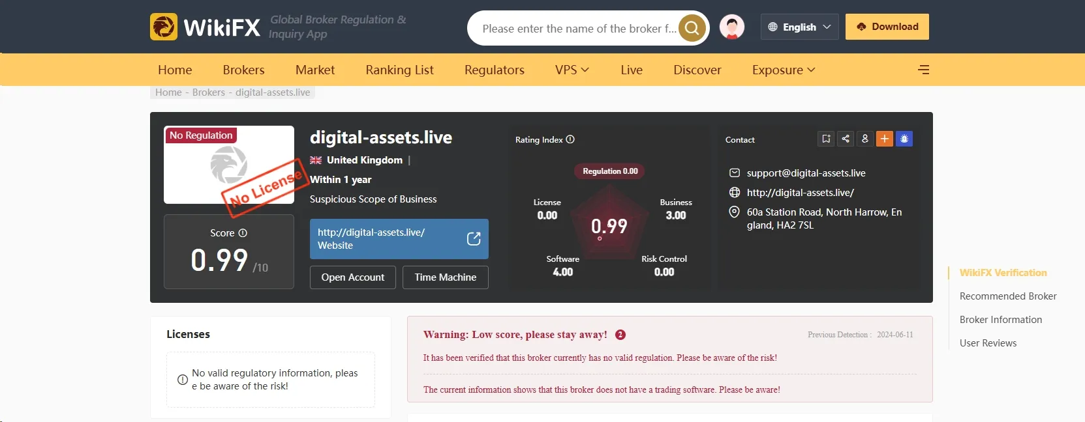Jump to the WikiFX Verification section
1085x422 pixels.
(x=1003, y=273)
